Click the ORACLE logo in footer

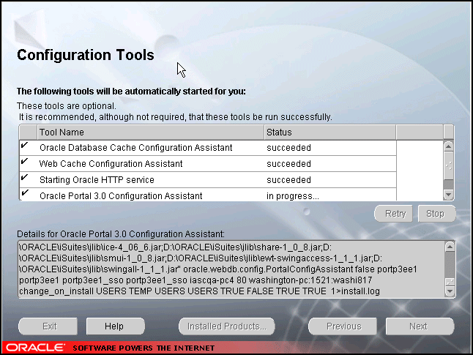pos(35,348)
